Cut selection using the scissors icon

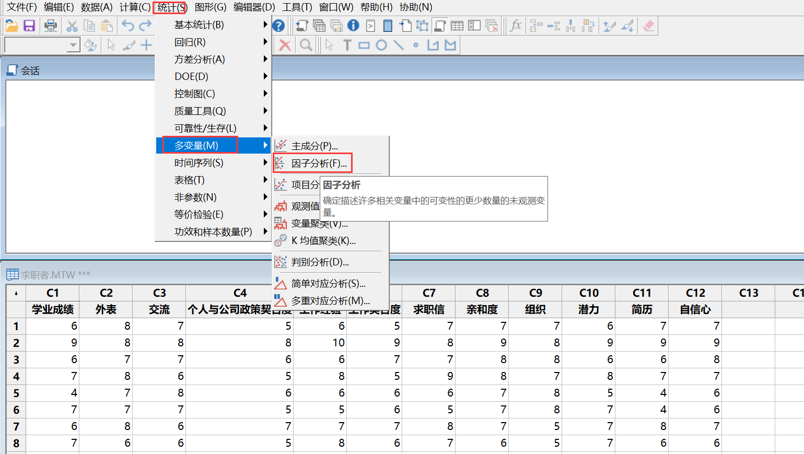click(72, 25)
